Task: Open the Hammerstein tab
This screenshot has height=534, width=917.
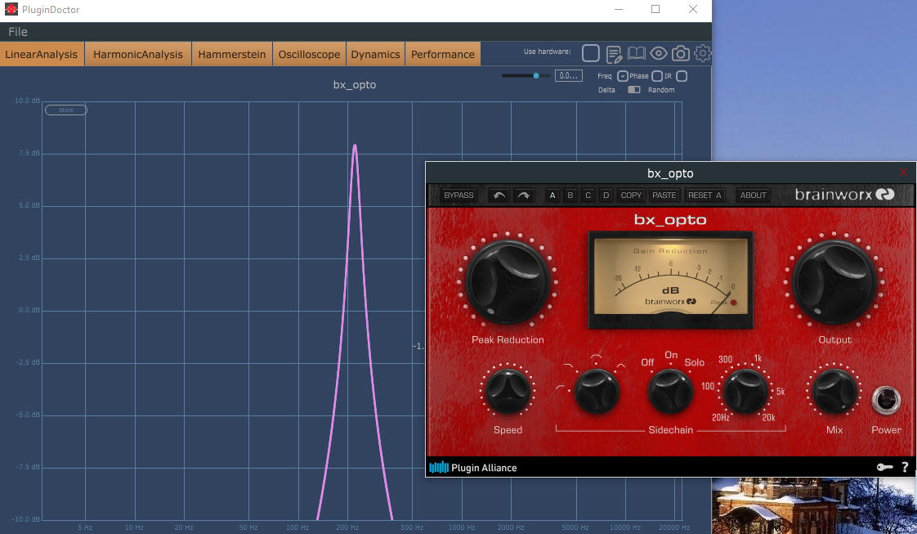Action: coord(232,55)
